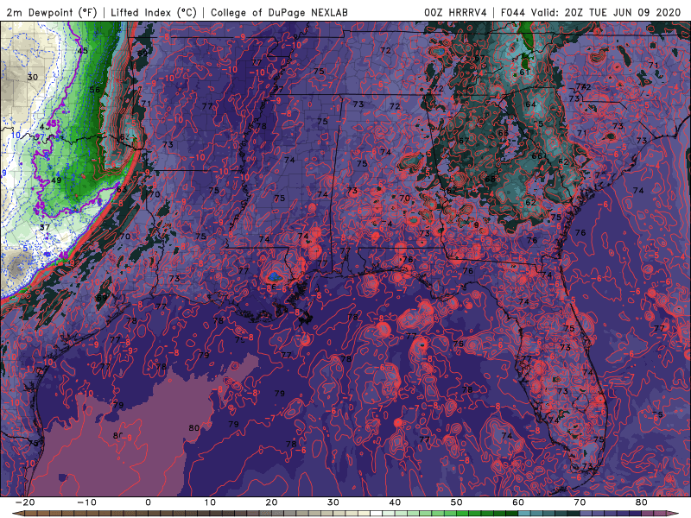Image resolution: width=691 pixels, height=518 pixels.
Task: Click the "00Z HRRRV4" model run label
Action: tap(456, 12)
